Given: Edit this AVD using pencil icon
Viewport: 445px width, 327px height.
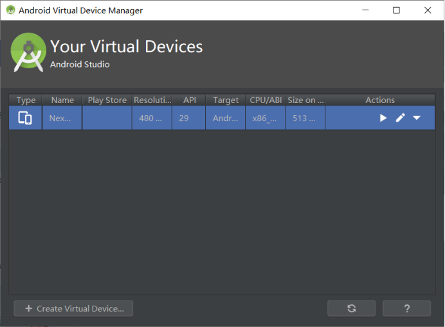Looking at the screenshot, I should (400, 118).
